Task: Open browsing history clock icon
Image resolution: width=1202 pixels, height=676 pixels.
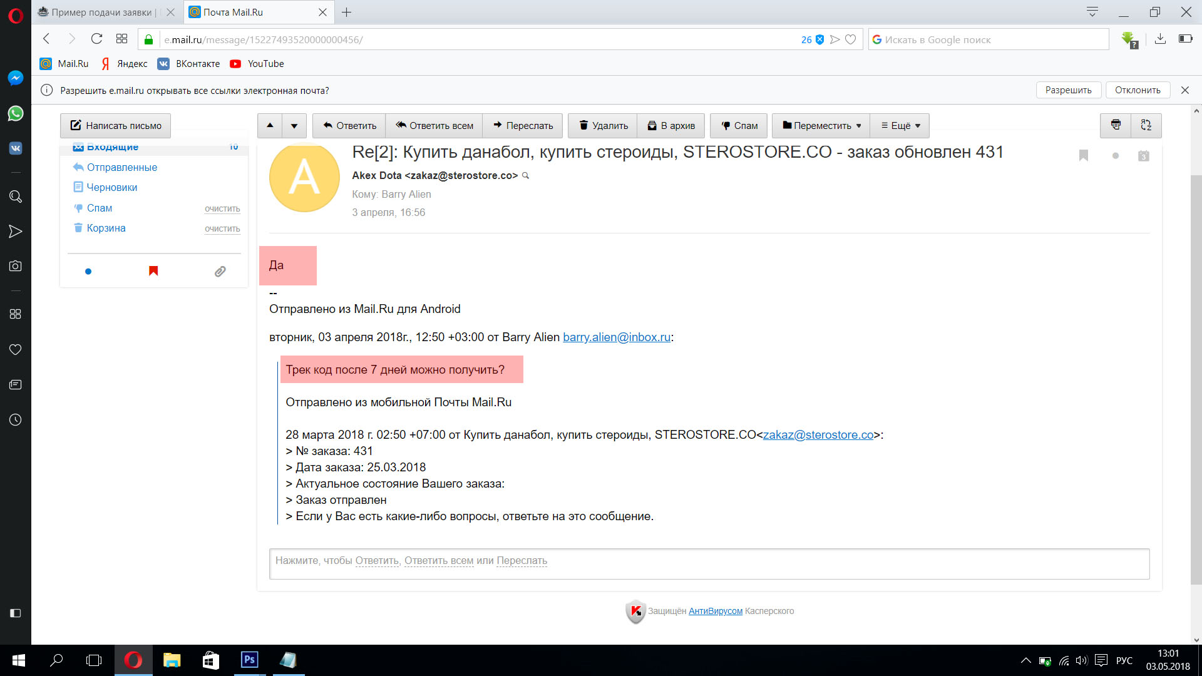Action: coord(16,420)
